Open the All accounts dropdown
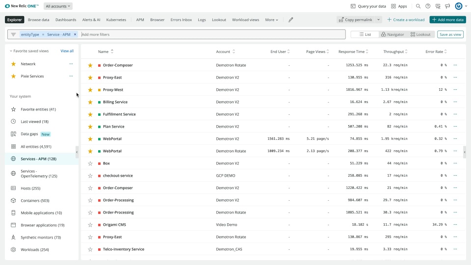Viewport: 471px width, 265px height. point(58,6)
